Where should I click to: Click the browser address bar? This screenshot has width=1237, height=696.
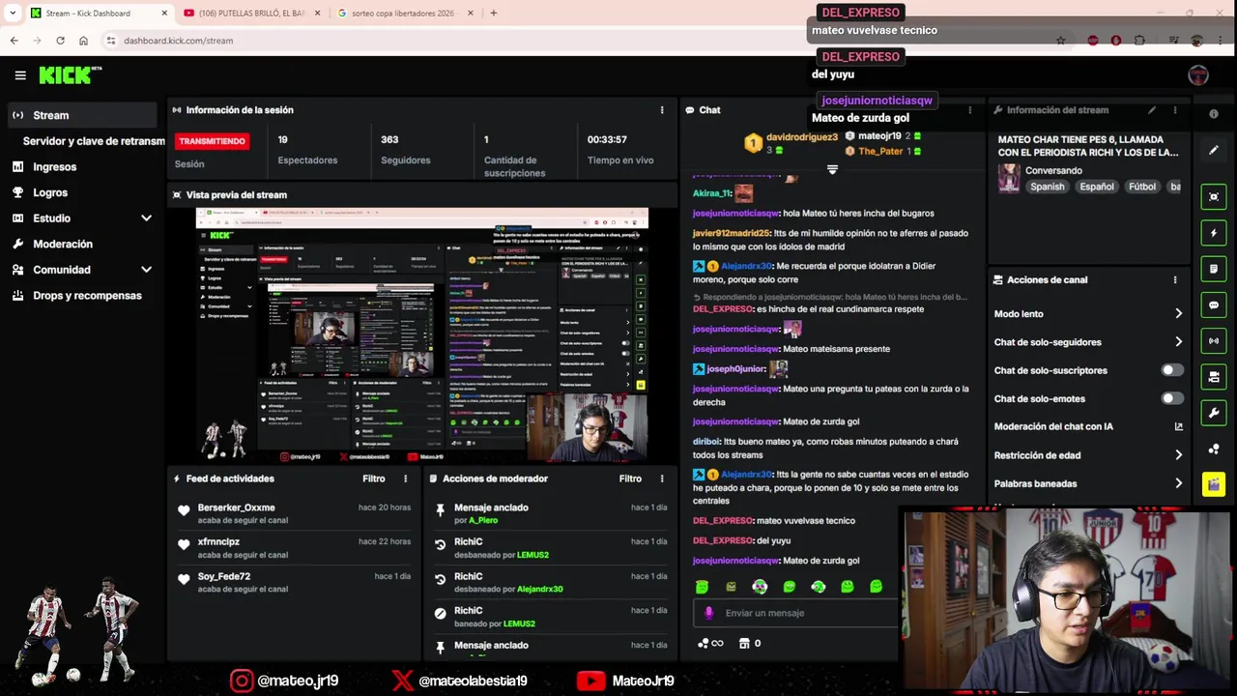click(580, 41)
